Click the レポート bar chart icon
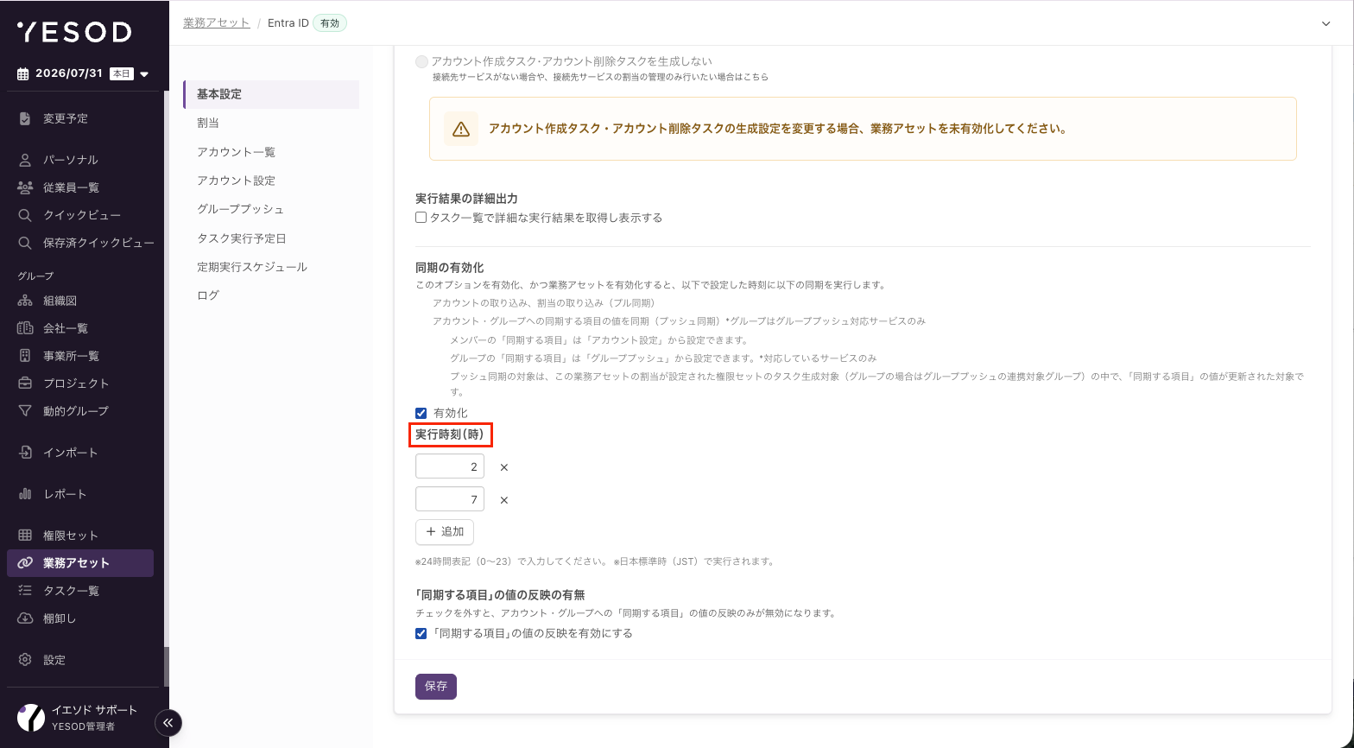This screenshot has width=1354, height=748. [x=25, y=494]
